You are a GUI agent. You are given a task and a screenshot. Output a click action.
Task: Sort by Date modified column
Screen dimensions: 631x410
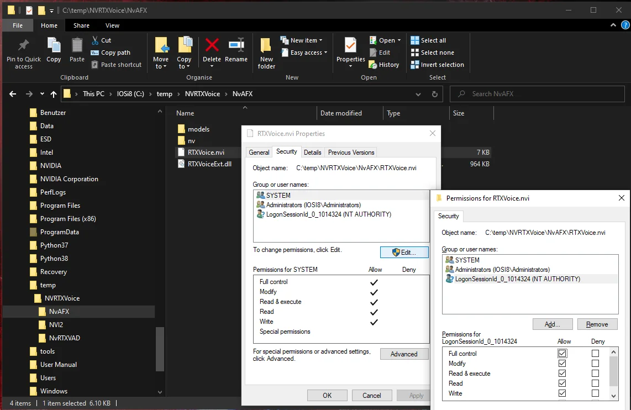[x=341, y=113]
